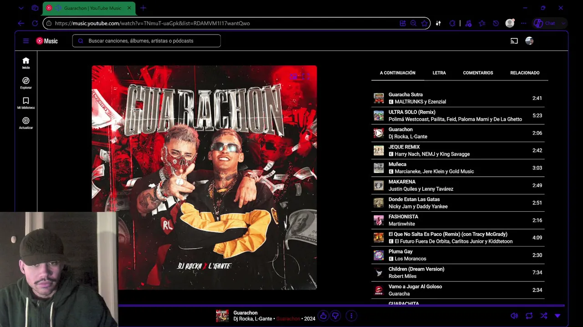The height and width of the screenshot is (327, 583).
Task: Open the Robert Miles artist in the queue
Action: pyautogui.click(x=402, y=276)
